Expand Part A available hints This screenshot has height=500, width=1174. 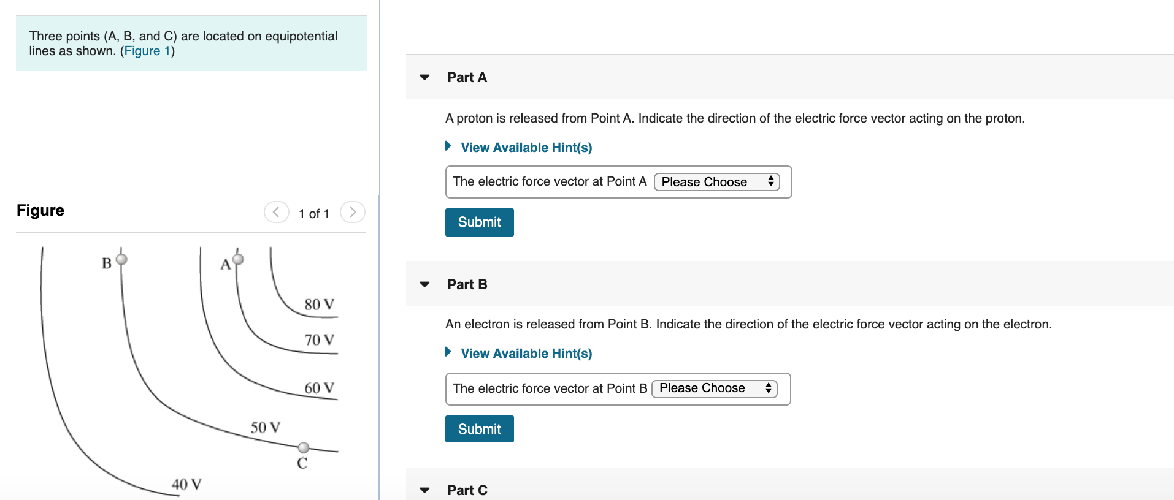point(526,148)
